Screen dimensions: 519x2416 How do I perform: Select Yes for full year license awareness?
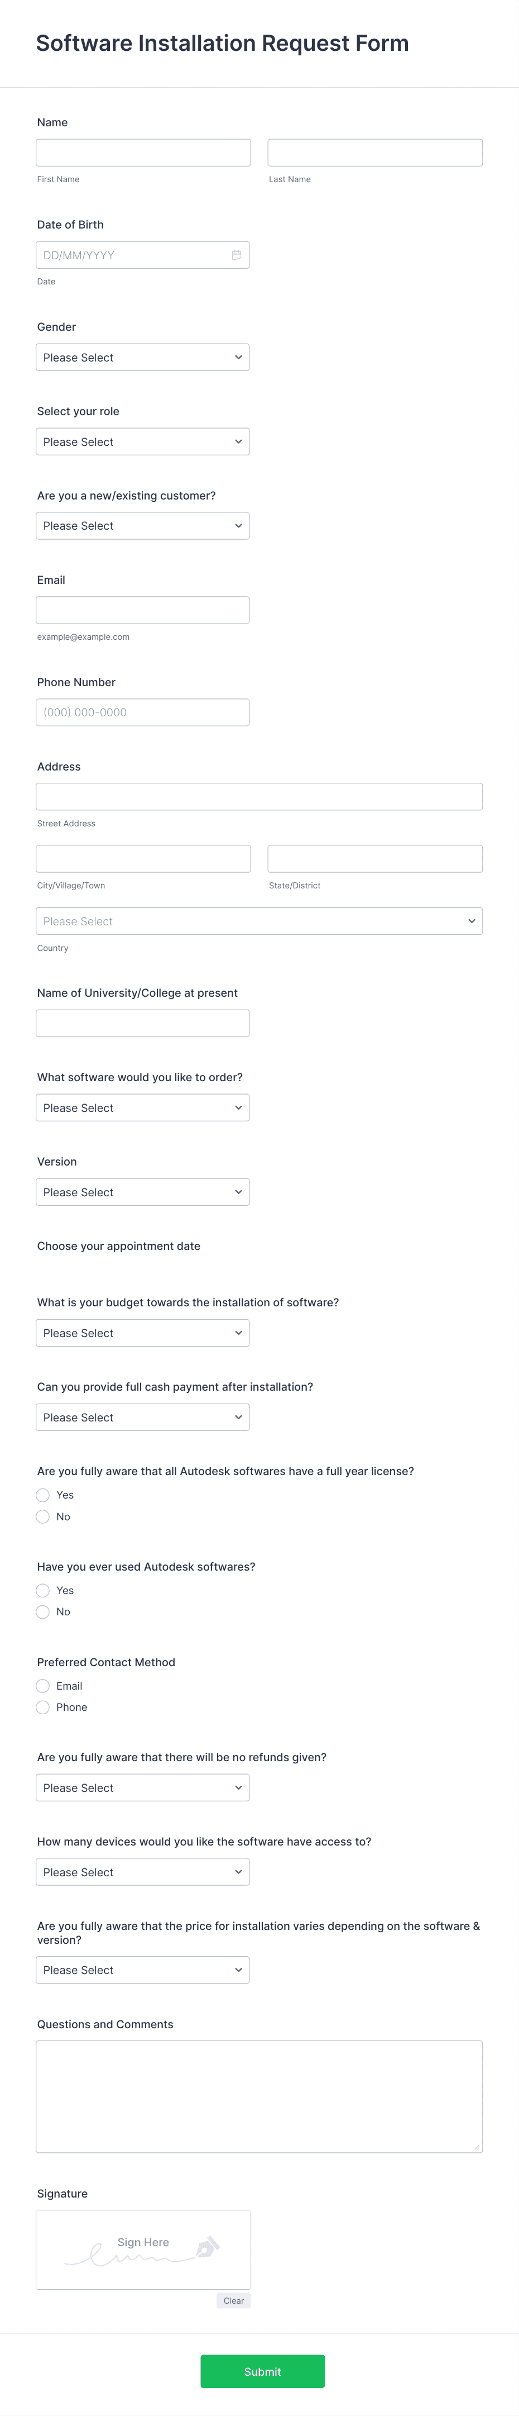[x=42, y=1495]
